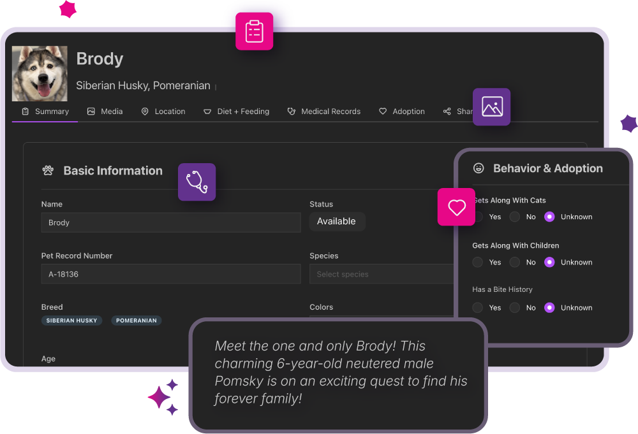Click the purple image gallery icon tile
The image size is (638, 434).
pyautogui.click(x=491, y=107)
